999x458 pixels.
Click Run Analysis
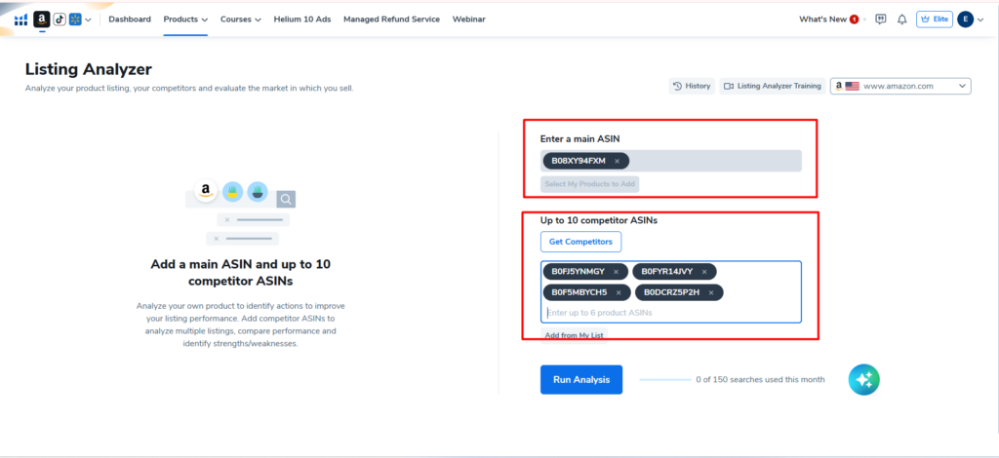click(581, 380)
